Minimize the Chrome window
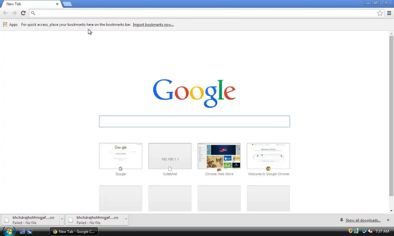Viewport: 394px width, 236px height. (x=368, y=3)
